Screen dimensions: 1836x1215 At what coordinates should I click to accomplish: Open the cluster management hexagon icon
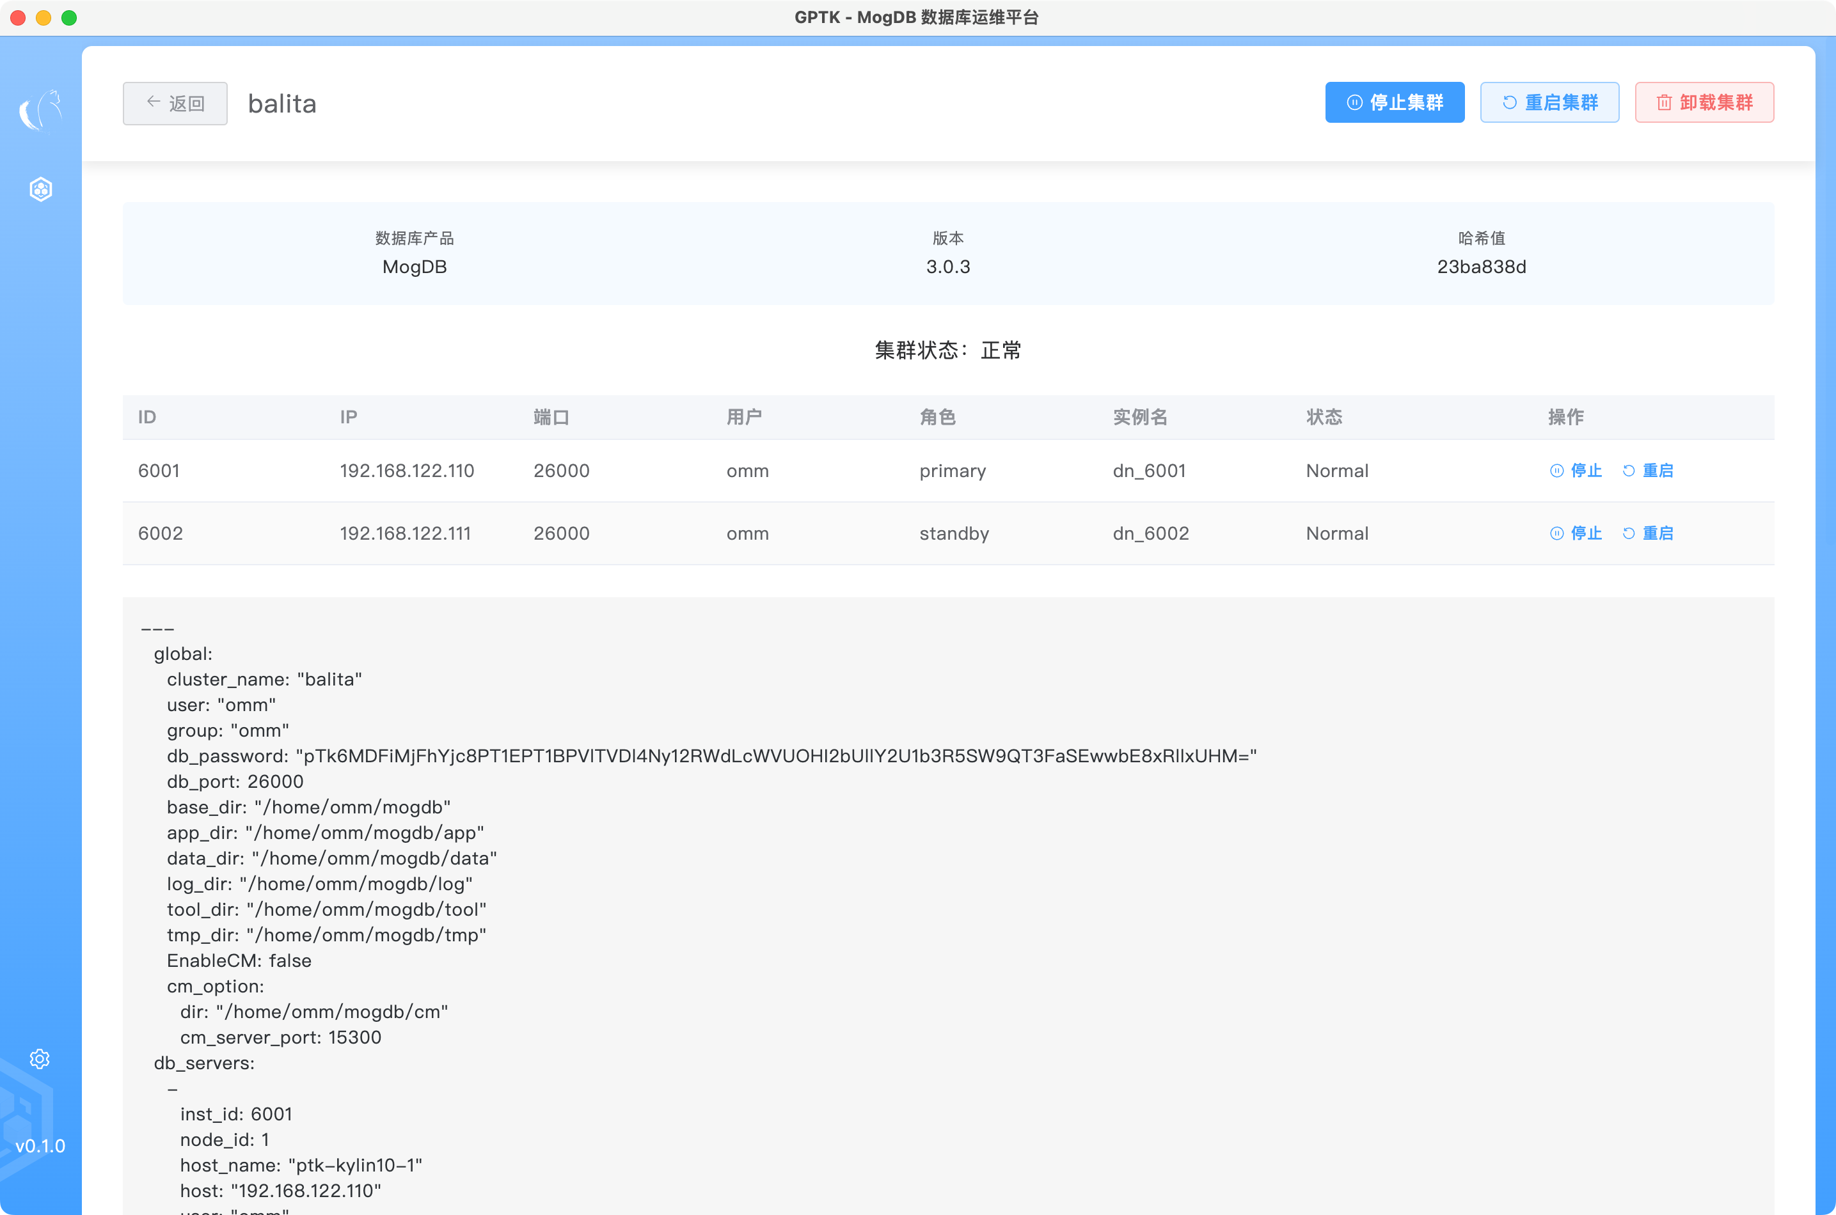40,189
